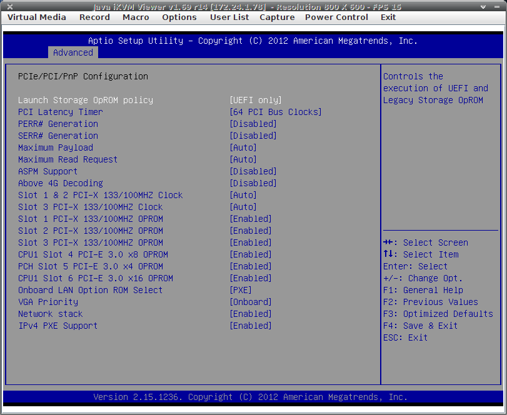Open the Power Control menu
Image resolution: width=507 pixels, height=415 pixels.
coord(336,17)
